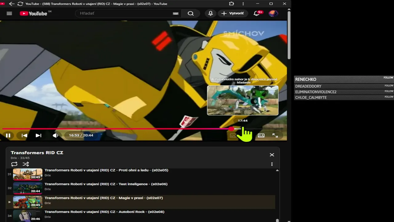Open the playlist three-dot options menu
Screen dimensions: 394x222
(x=272, y=164)
